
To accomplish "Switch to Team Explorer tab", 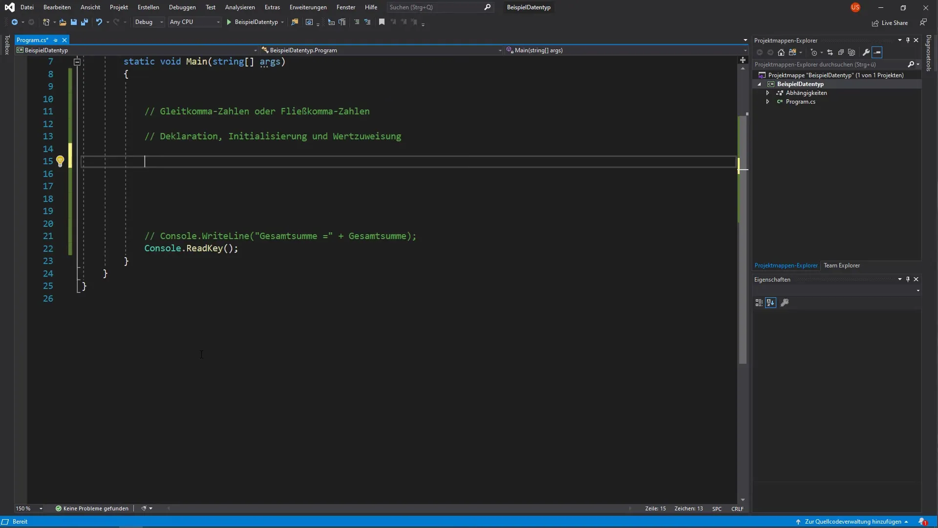I will point(841,265).
